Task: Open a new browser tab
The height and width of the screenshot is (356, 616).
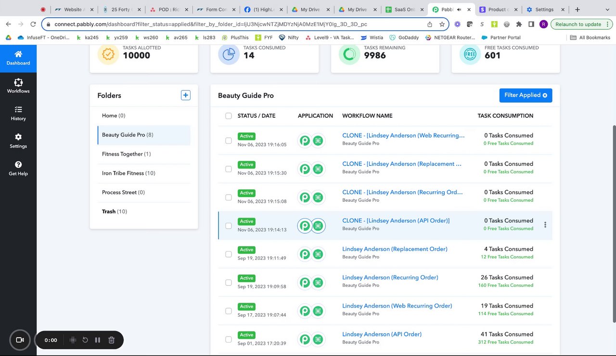Action: 577,9
